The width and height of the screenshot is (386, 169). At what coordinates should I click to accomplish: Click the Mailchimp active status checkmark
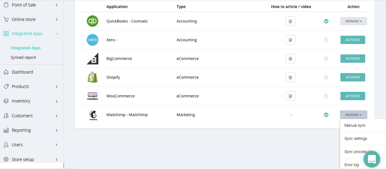coord(326,115)
